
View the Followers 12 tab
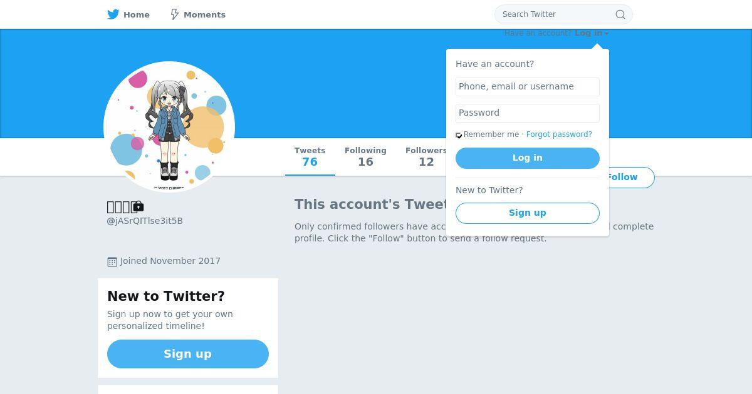click(426, 157)
